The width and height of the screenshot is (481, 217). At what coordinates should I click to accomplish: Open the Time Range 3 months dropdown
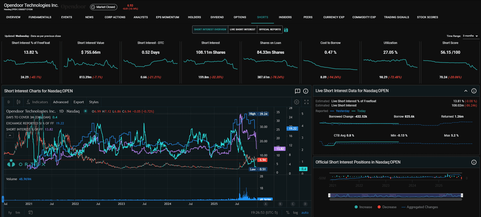(470, 36)
